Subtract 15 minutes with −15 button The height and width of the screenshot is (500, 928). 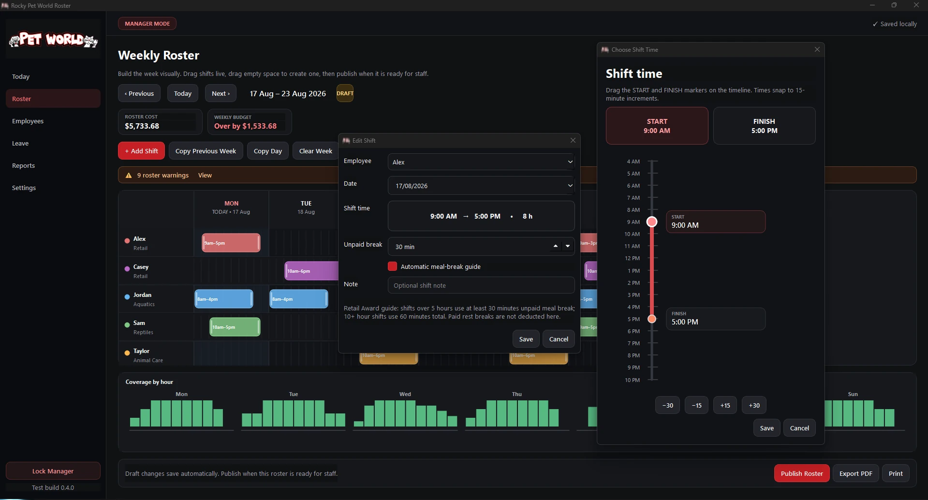(696, 405)
